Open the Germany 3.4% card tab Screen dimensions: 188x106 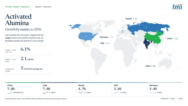click(x=165, y=89)
